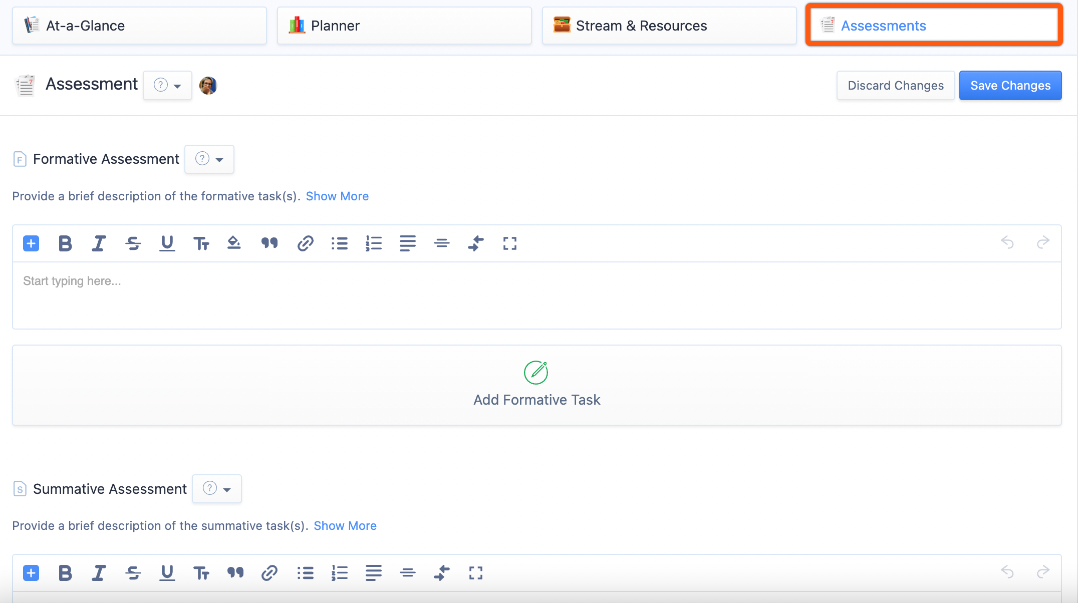The width and height of the screenshot is (1078, 603).
Task: Click bulleted list icon in formative editor
Action: point(339,243)
